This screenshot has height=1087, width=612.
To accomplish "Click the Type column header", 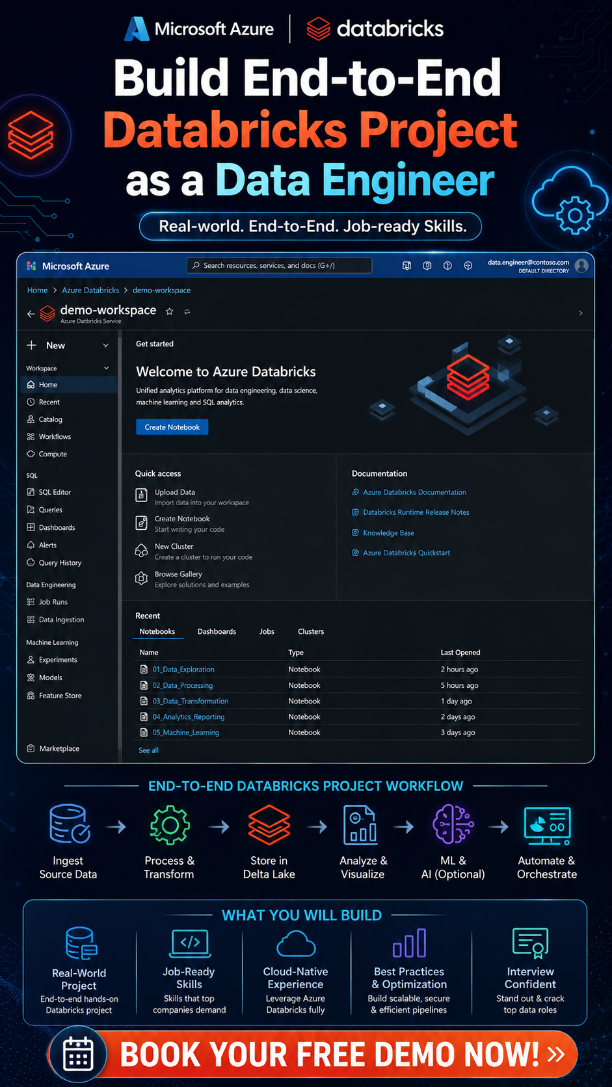I will click(296, 653).
